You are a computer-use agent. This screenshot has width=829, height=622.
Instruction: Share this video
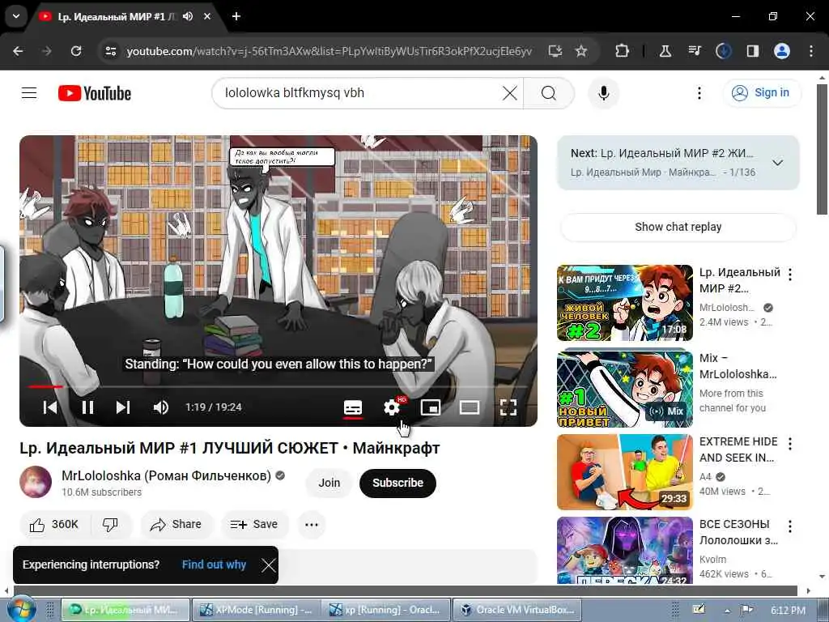(x=176, y=524)
